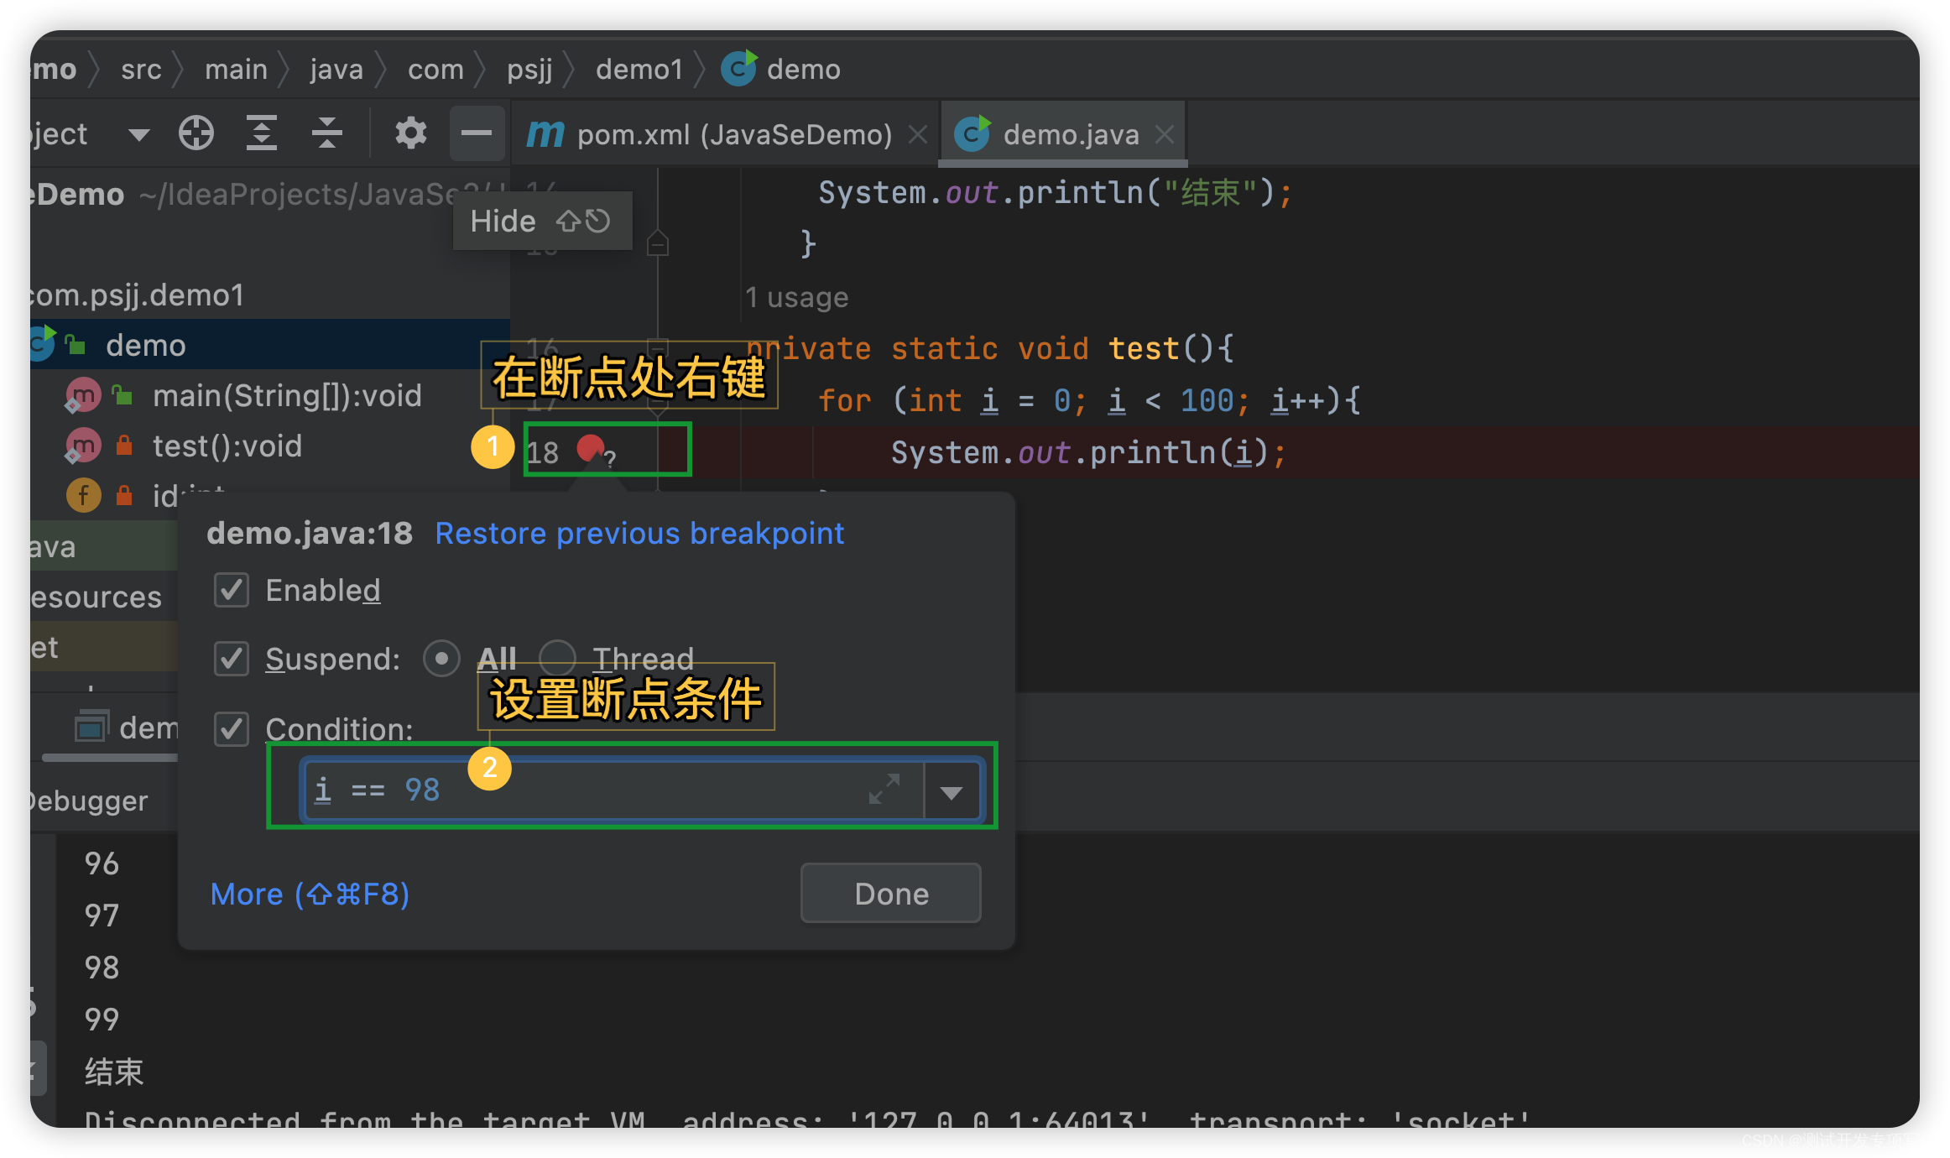The width and height of the screenshot is (1950, 1158).
Task: Hide the project tool window with the minus button
Action: pyautogui.click(x=477, y=133)
